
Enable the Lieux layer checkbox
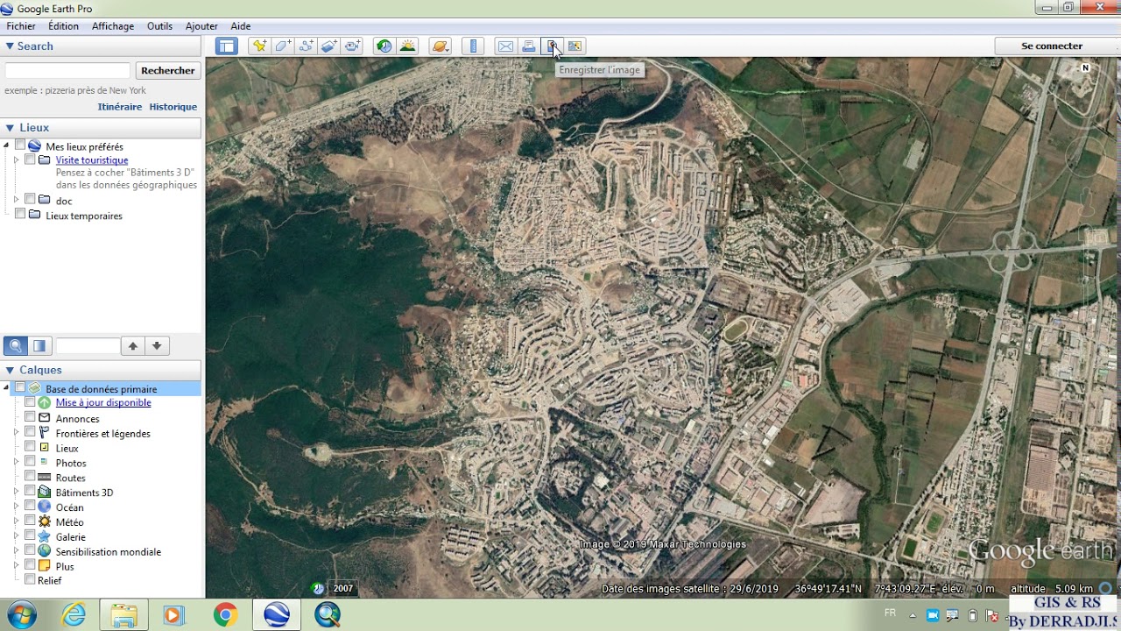click(x=30, y=447)
